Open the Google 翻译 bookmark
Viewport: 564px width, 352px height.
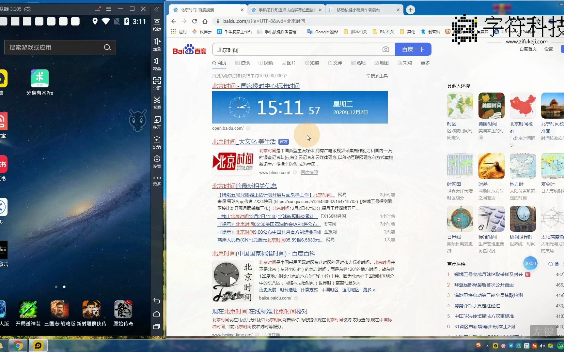(x=322, y=32)
